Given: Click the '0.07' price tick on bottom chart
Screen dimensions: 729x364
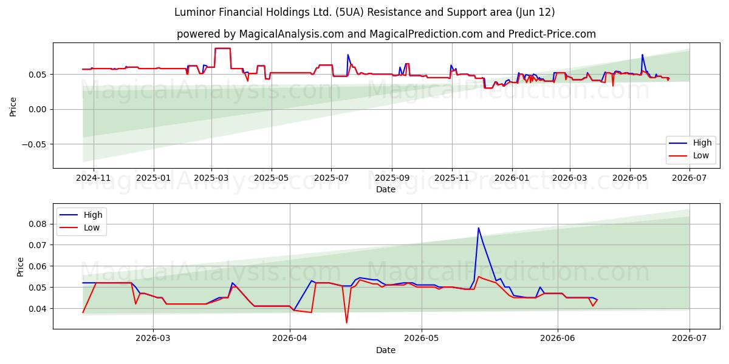Looking at the screenshot, I should click(39, 245).
